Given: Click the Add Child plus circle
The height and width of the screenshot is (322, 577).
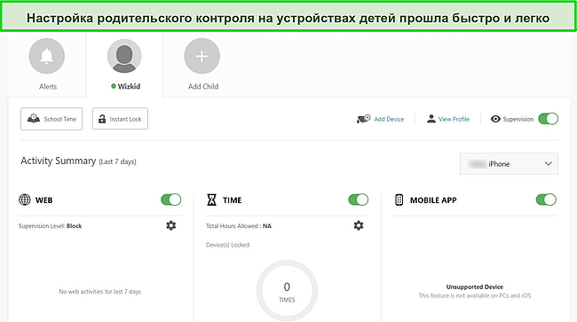Looking at the screenshot, I should [202, 56].
